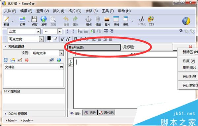Open the font dropdown showing 可变宽度
198x126 pixels.
[25, 39]
